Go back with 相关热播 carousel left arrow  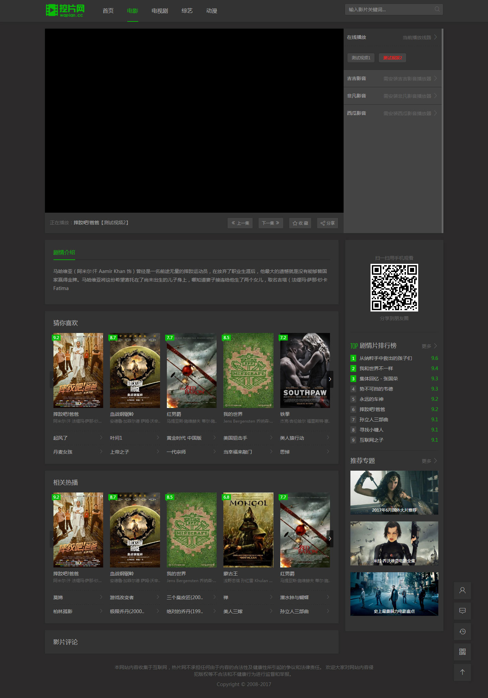53,538
